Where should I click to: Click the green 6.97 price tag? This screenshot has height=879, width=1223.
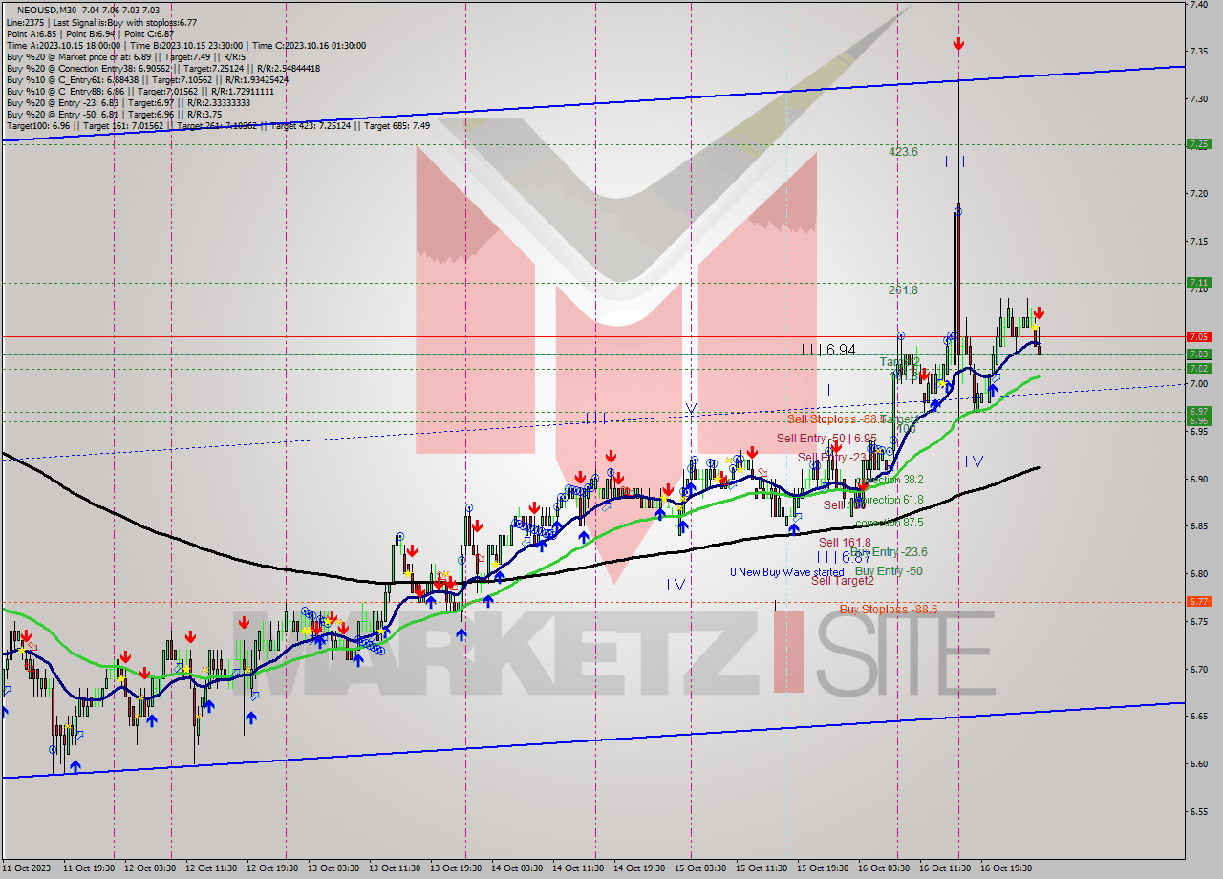tap(1198, 411)
